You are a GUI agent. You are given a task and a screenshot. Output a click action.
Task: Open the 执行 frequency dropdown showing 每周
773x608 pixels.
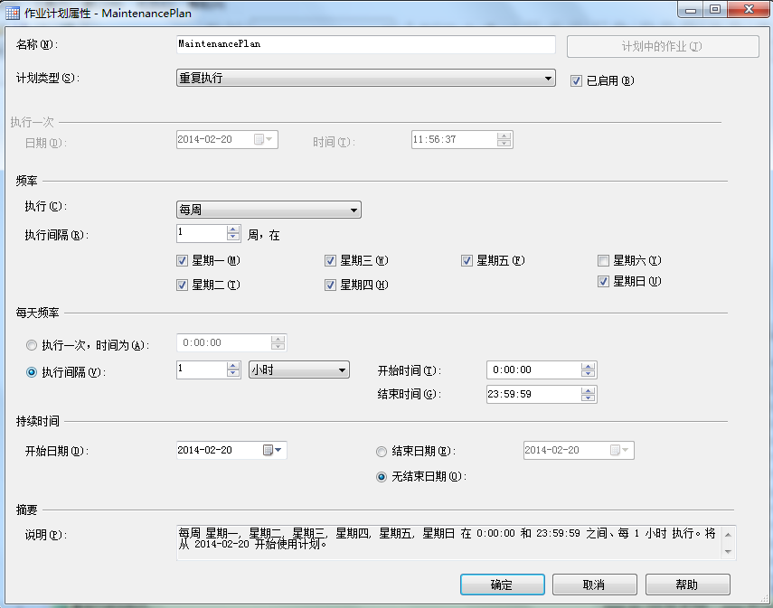(269, 210)
